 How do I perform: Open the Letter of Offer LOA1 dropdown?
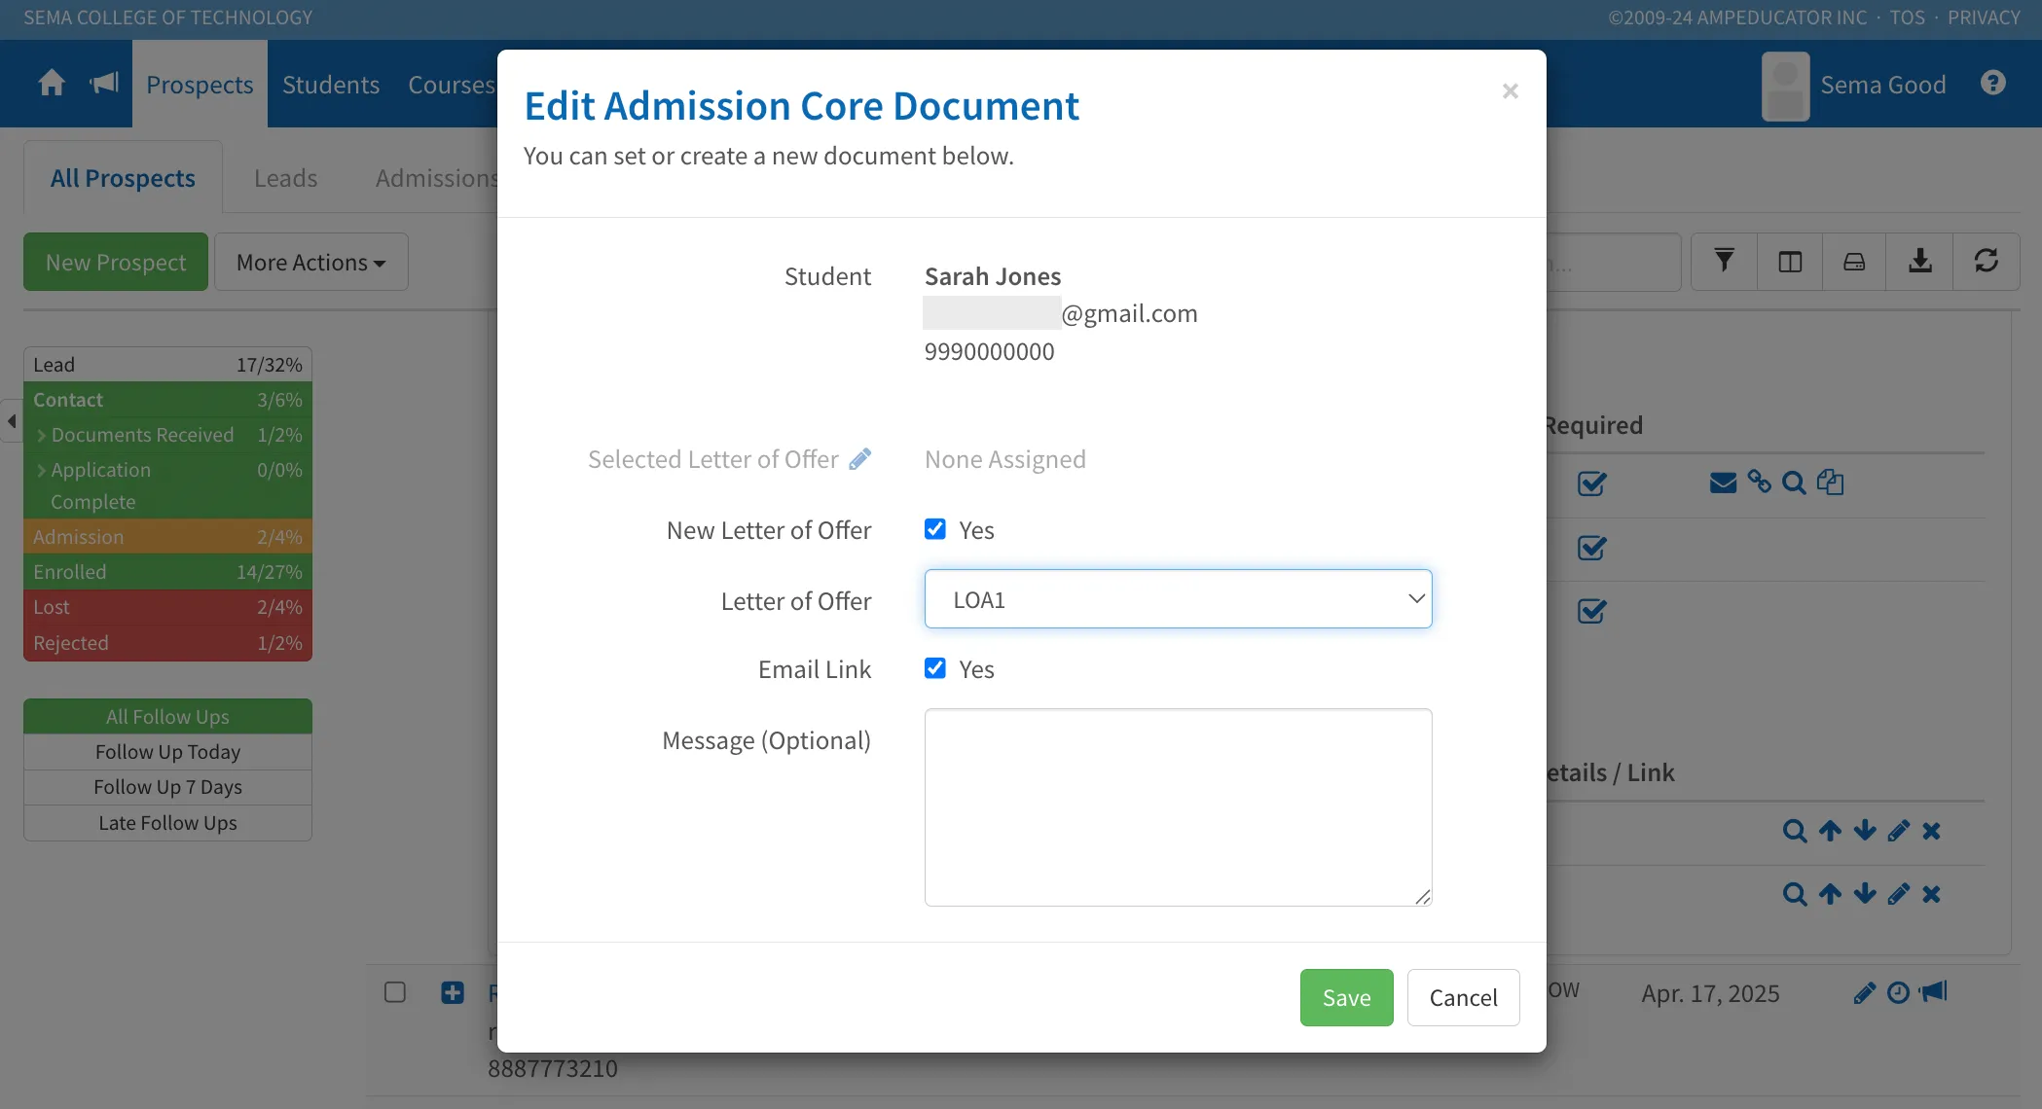(x=1178, y=599)
